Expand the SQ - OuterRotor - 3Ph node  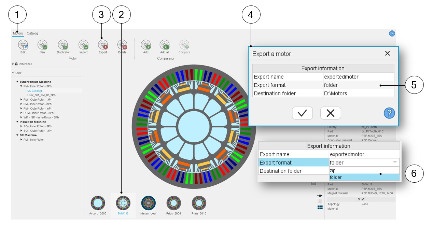pos(21,131)
